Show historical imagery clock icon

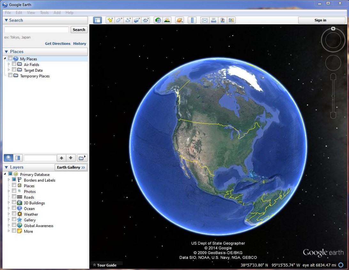coord(158,20)
